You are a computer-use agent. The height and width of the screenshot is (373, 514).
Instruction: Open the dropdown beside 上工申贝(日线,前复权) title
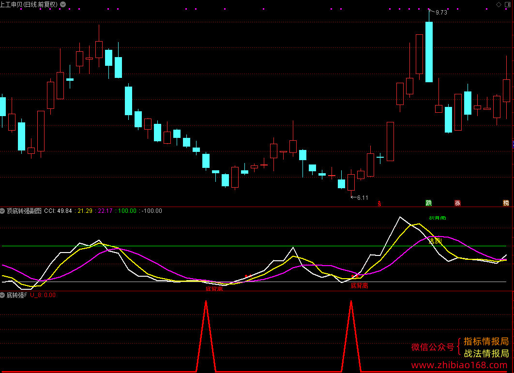pos(63,4)
